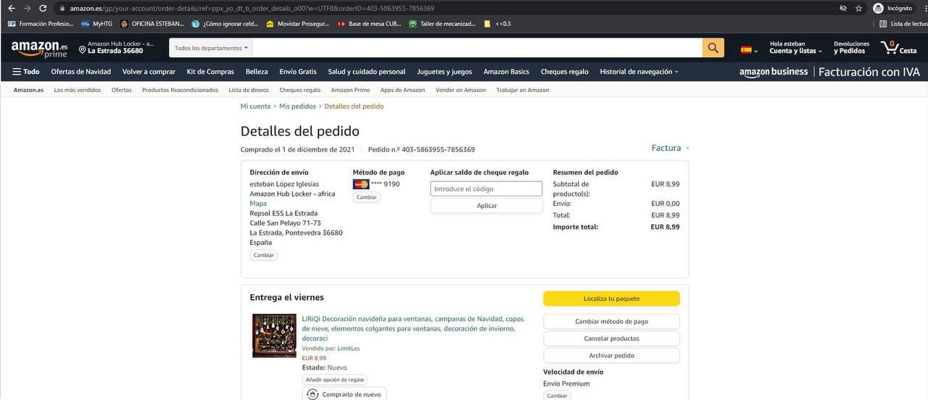Open Apps de Amazon subnav link
This screenshot has width=928, height=400.
pos(402,90)
